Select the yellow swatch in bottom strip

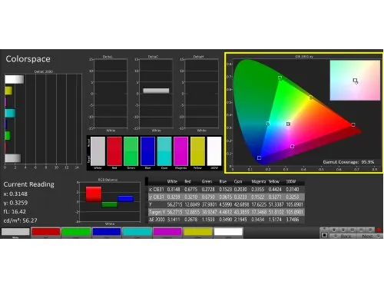point(197,232)
